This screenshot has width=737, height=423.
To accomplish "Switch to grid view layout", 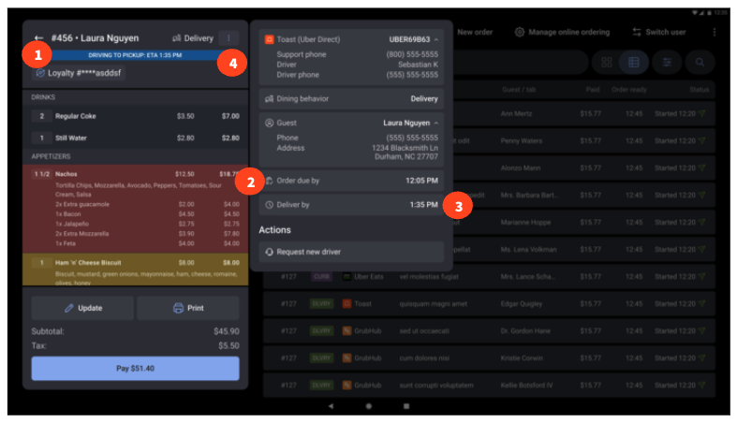I will [x=607, y=63].
